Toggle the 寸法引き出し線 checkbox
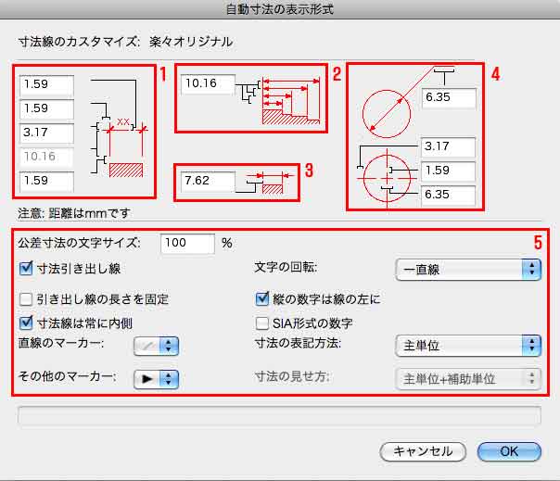 coord(26,269)
